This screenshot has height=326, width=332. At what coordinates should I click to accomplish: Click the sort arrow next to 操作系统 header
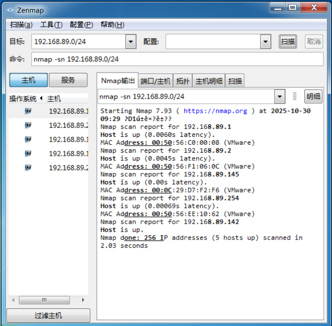pyautogui.click(x=41, y=98)
